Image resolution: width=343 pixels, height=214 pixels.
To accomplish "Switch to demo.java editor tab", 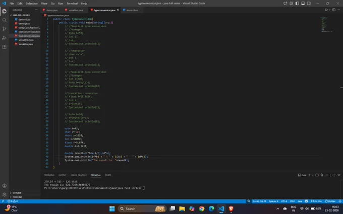I will coord(52,10).
